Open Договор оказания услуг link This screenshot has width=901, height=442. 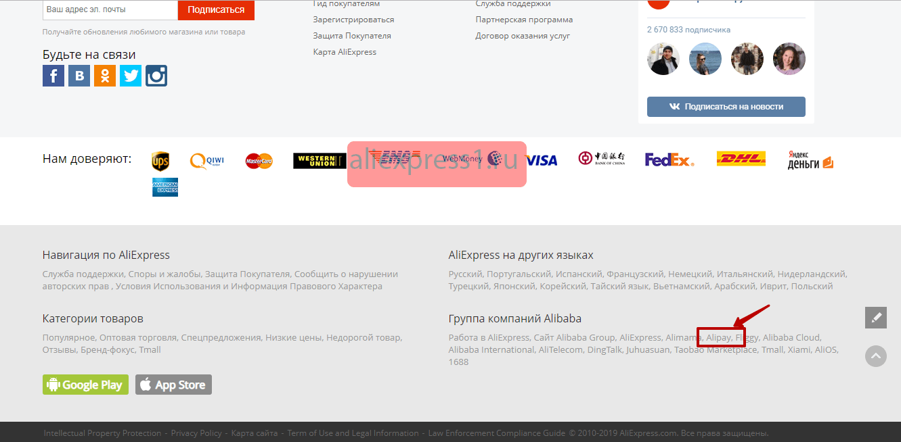523,36
